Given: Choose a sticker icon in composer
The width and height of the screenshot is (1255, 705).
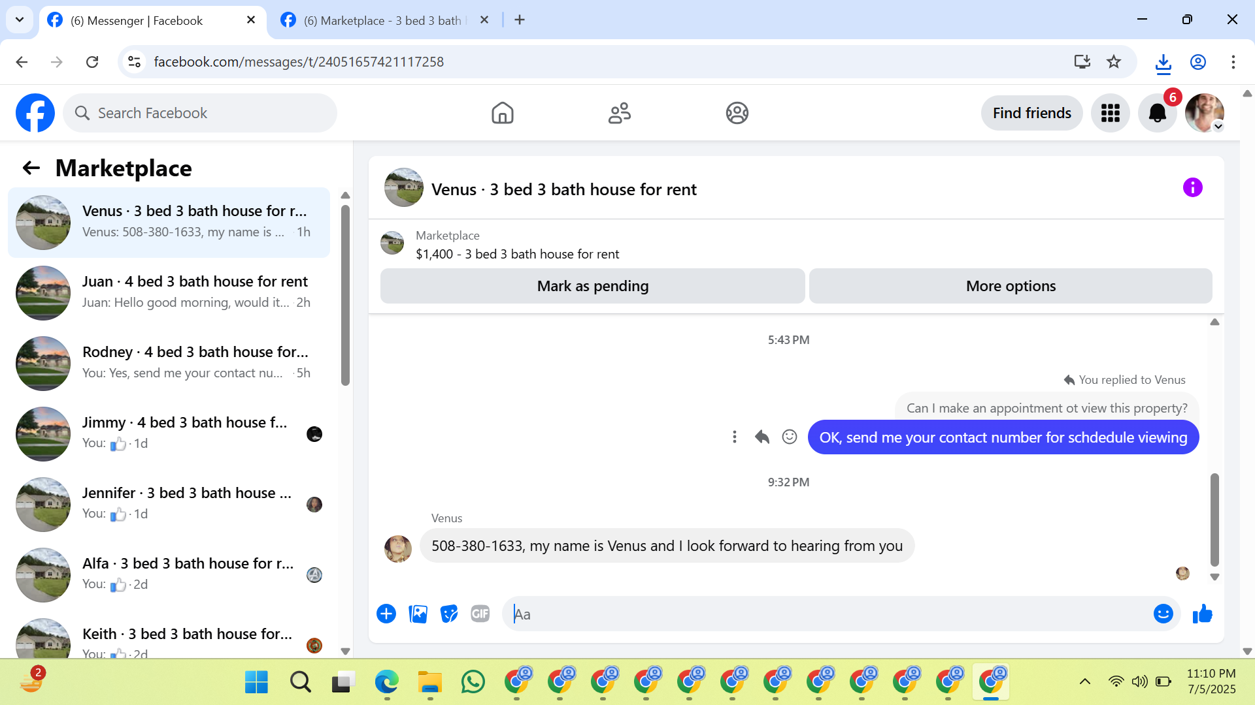Looking at the screenshot, I should (x=449, y=614).
